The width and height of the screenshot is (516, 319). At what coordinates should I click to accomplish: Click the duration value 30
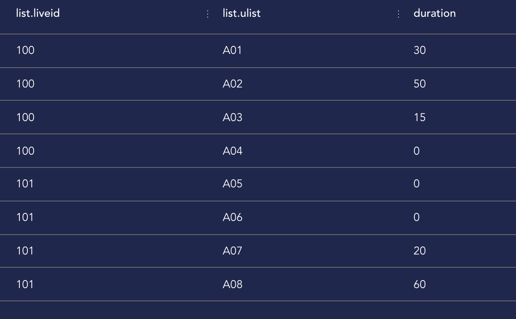[420, 50]
